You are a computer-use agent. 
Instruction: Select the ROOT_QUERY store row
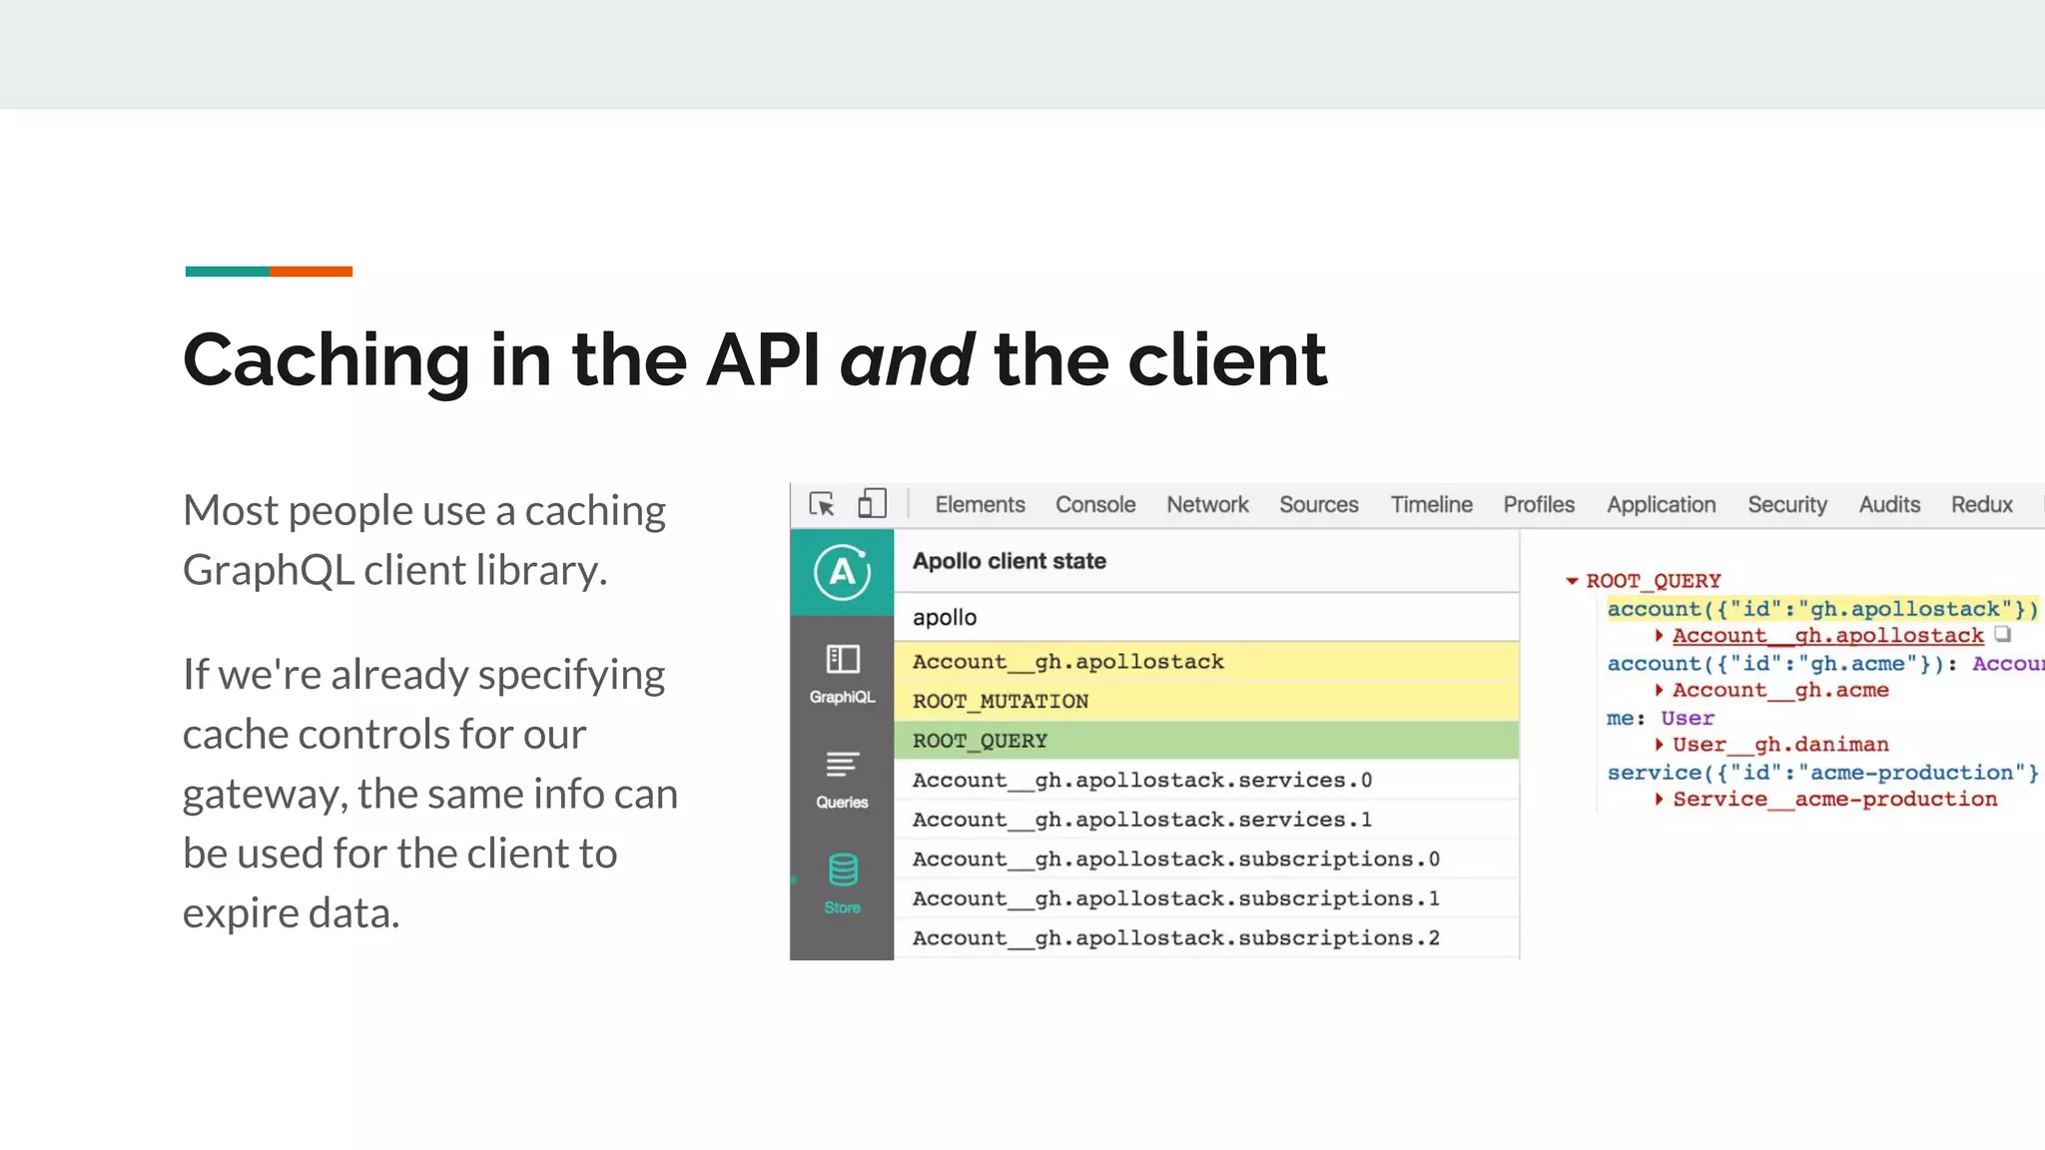[1206, 741]
